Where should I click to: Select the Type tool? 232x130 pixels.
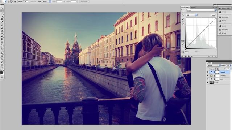point(2,51)
